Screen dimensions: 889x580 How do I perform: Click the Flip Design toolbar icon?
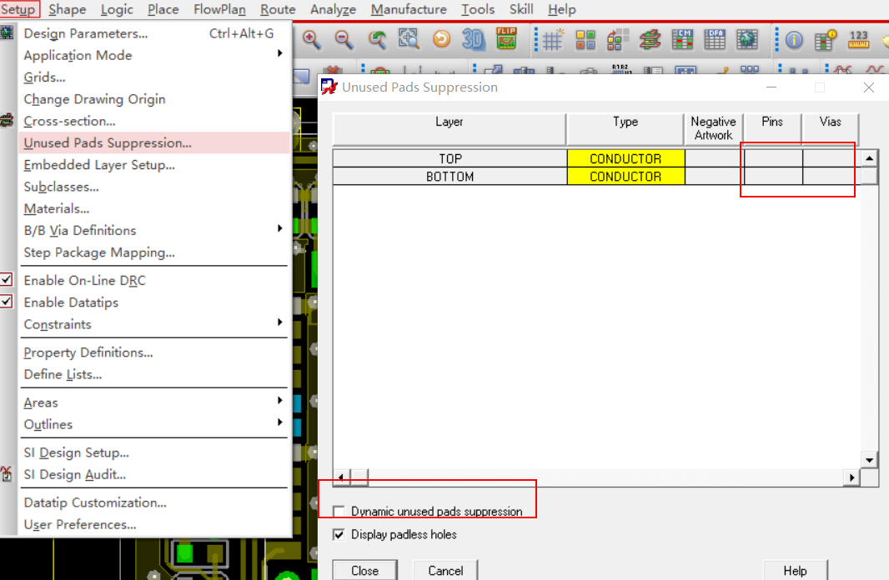click(506, 38)
